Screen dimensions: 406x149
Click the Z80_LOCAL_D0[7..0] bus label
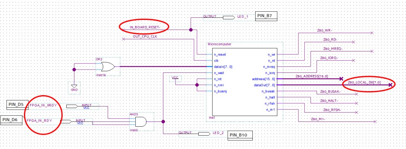(x=364, y=82)
